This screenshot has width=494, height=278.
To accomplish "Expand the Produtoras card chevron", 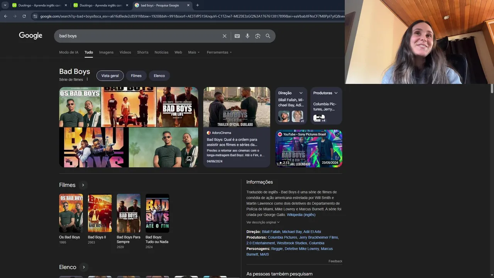I will [336, 93].
